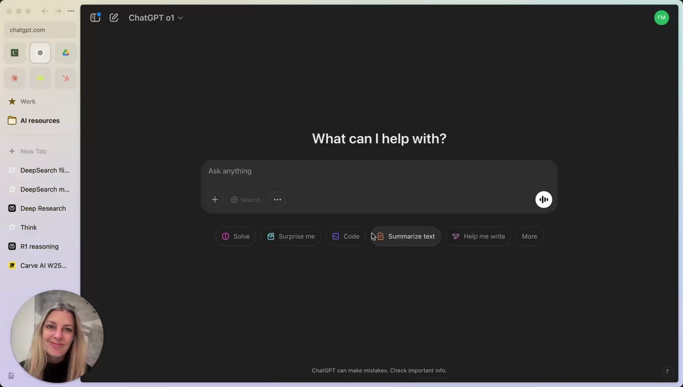Open the pinned HubSpot tab
The image size is (683, 387).
66,78
